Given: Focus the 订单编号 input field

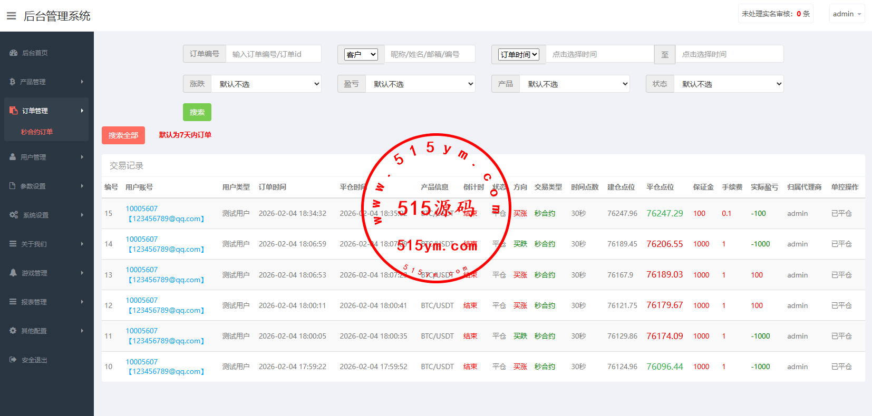Looking at the screenshot, I should click(x=273, y=54).
